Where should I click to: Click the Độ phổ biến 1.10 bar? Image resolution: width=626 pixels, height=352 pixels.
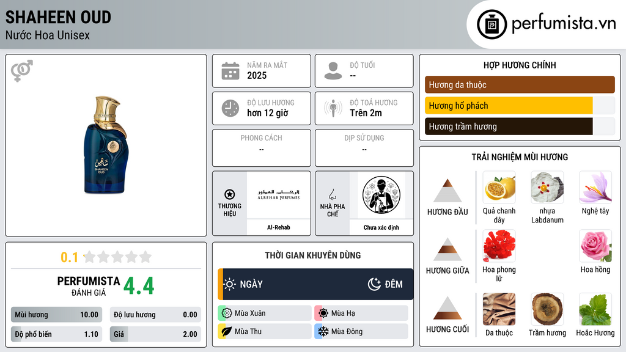[x=56, y=334]
